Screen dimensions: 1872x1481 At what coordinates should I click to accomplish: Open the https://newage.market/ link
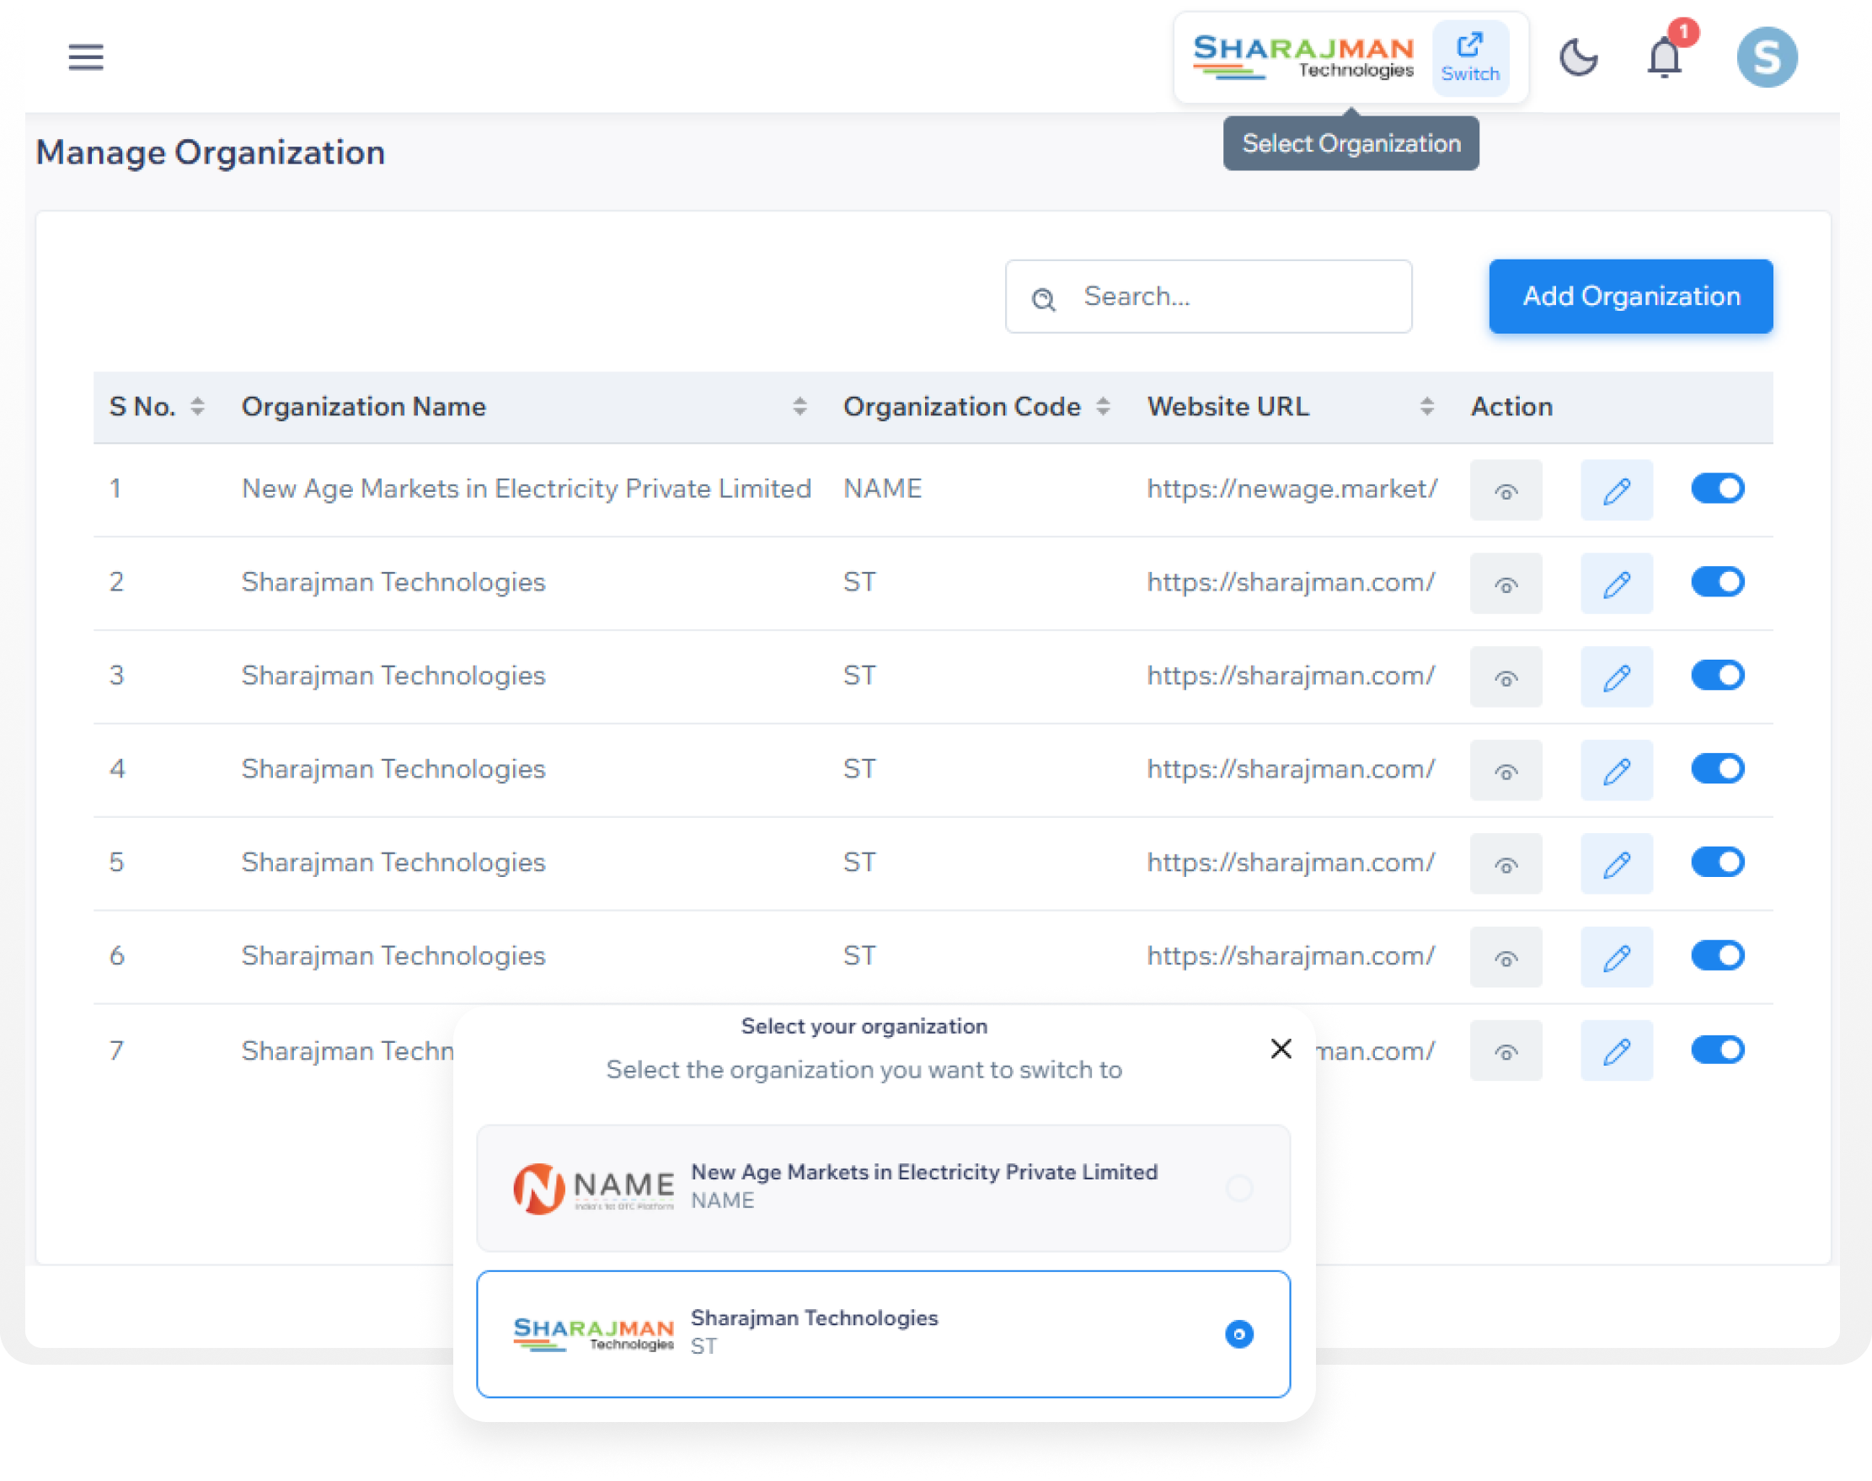pos(1292,488)
